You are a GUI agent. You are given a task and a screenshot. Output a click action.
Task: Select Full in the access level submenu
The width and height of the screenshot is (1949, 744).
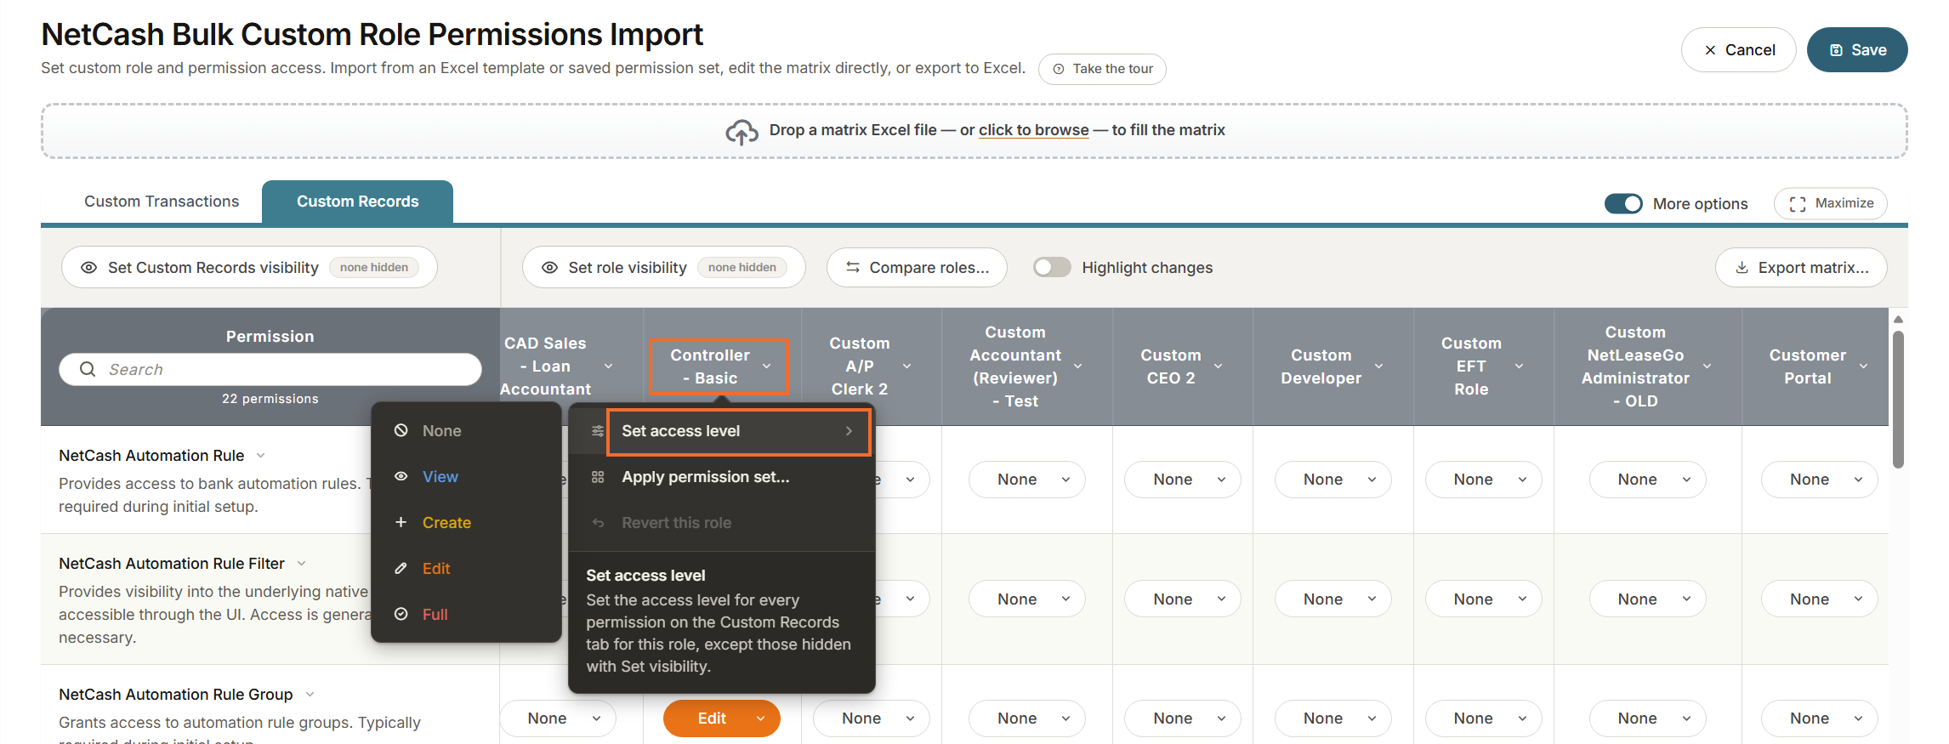click(x=466, y=614)
